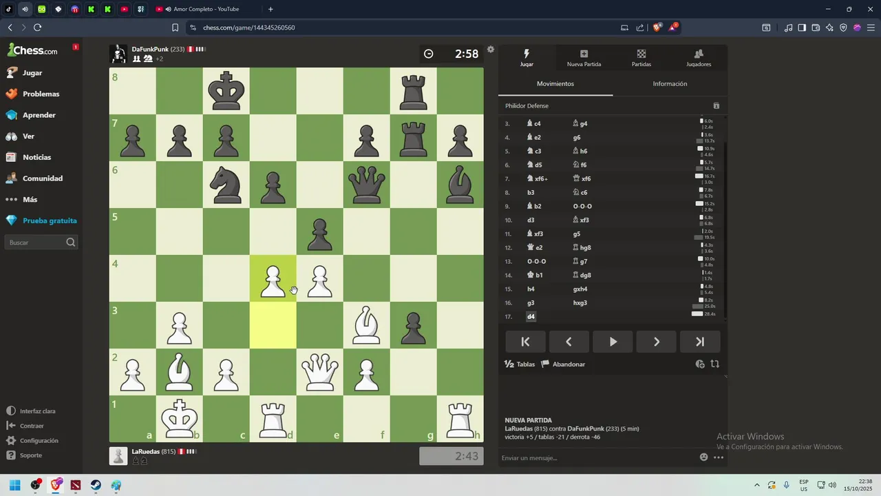Click the black queen on f6
Image resolution: width=881 pixels, height=496 pixels.
click(x=366, y=185)
